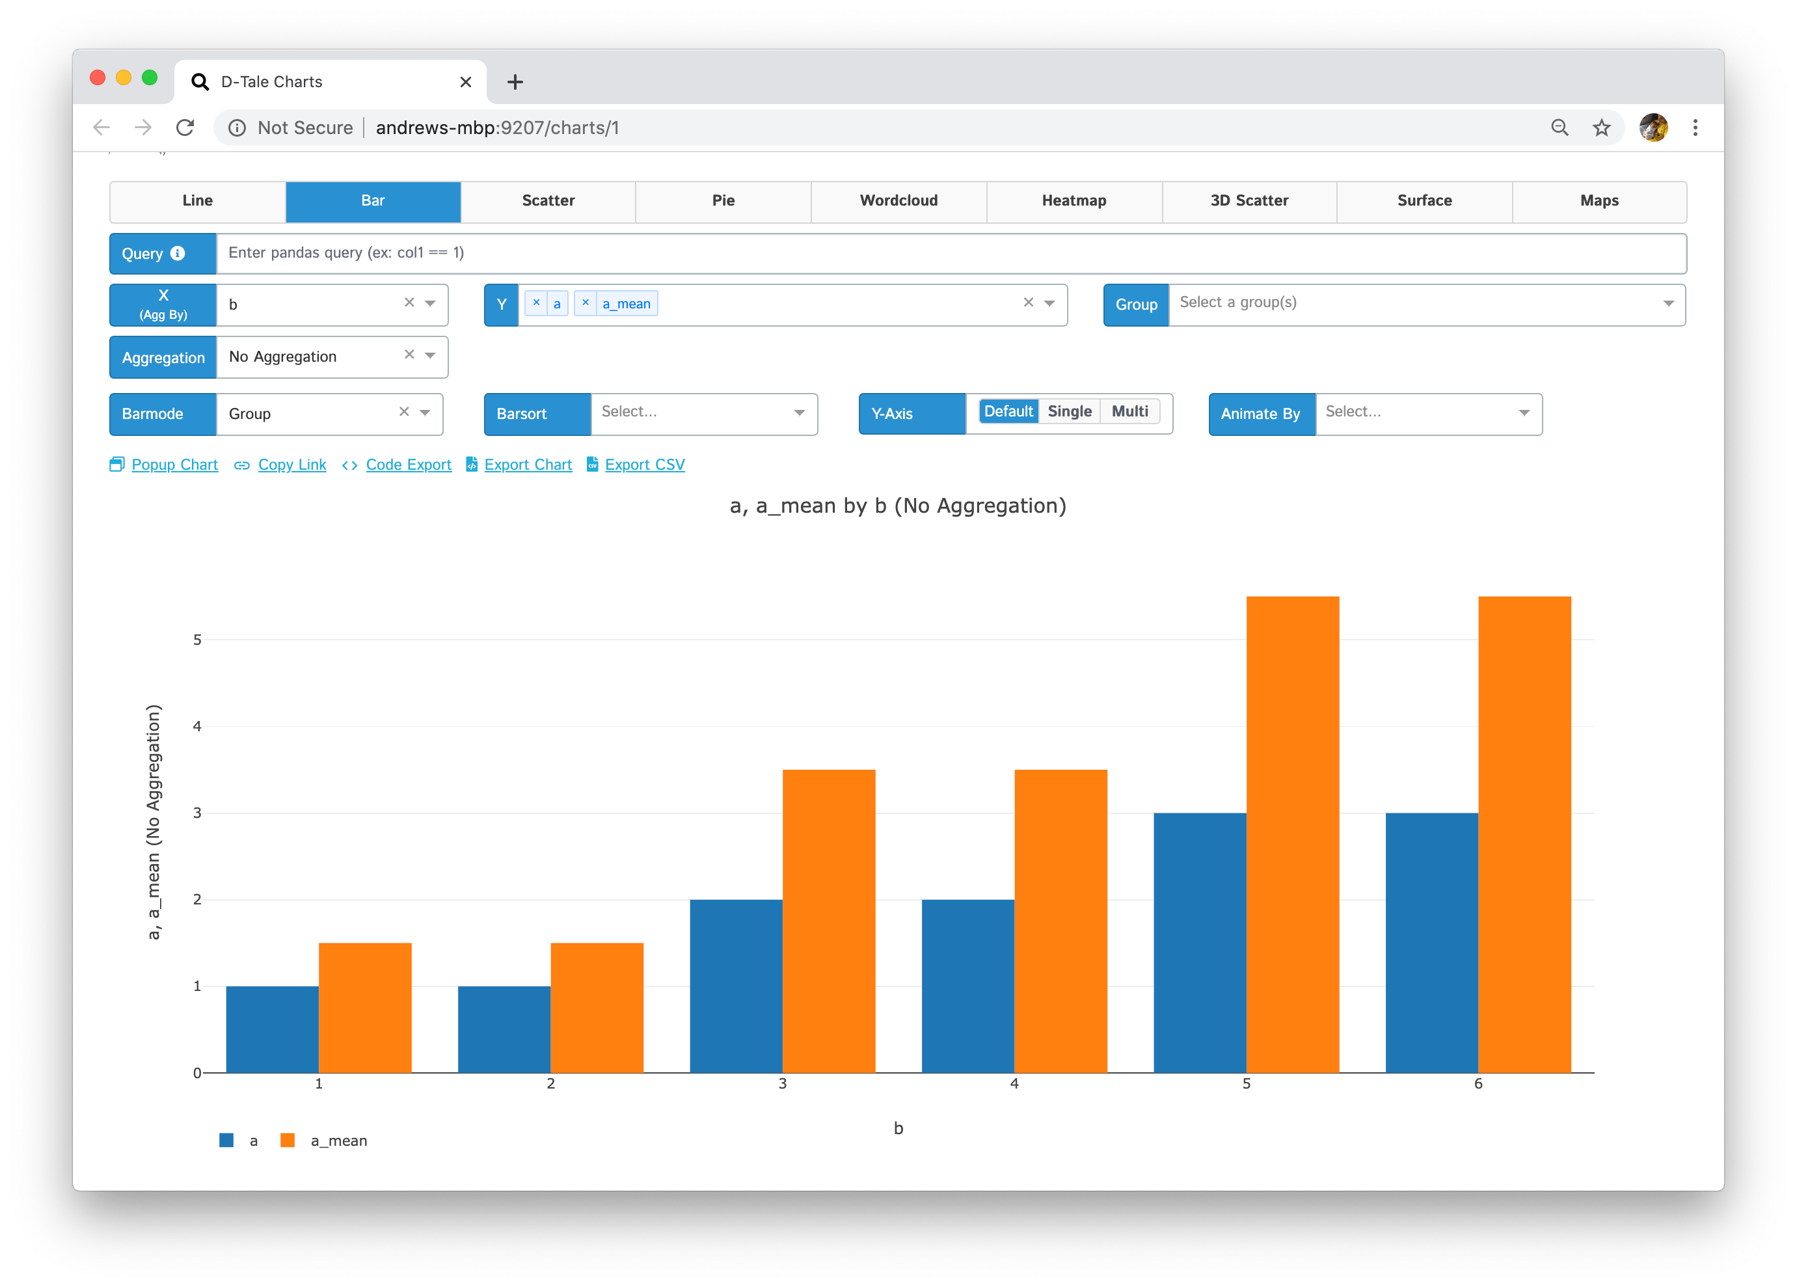
Task: Select Default Y-Axis option
Action: (1008, 411)
